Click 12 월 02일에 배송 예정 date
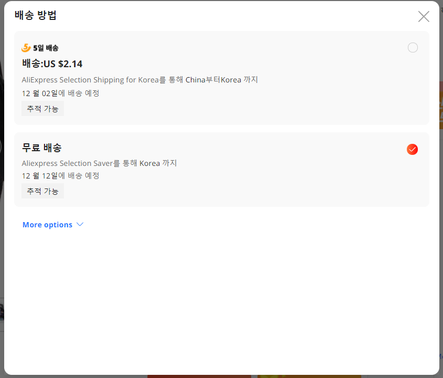 coord(60,93)
